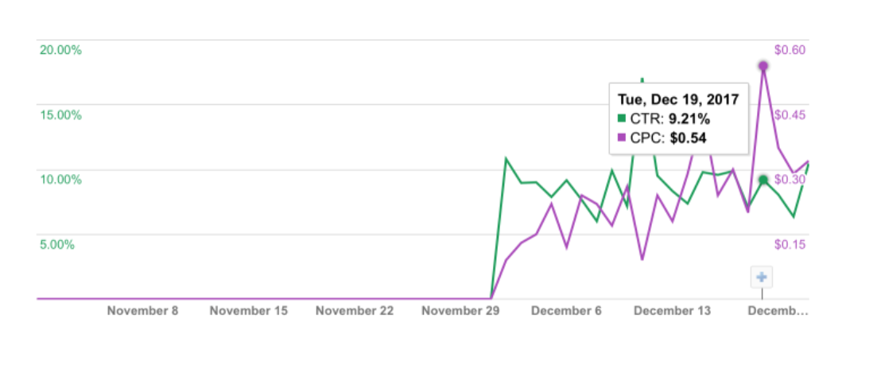Click the $0.45 right axis label
Image resolution: width=881 pixels, height=365 pixels.
click(x=790, y=115)
